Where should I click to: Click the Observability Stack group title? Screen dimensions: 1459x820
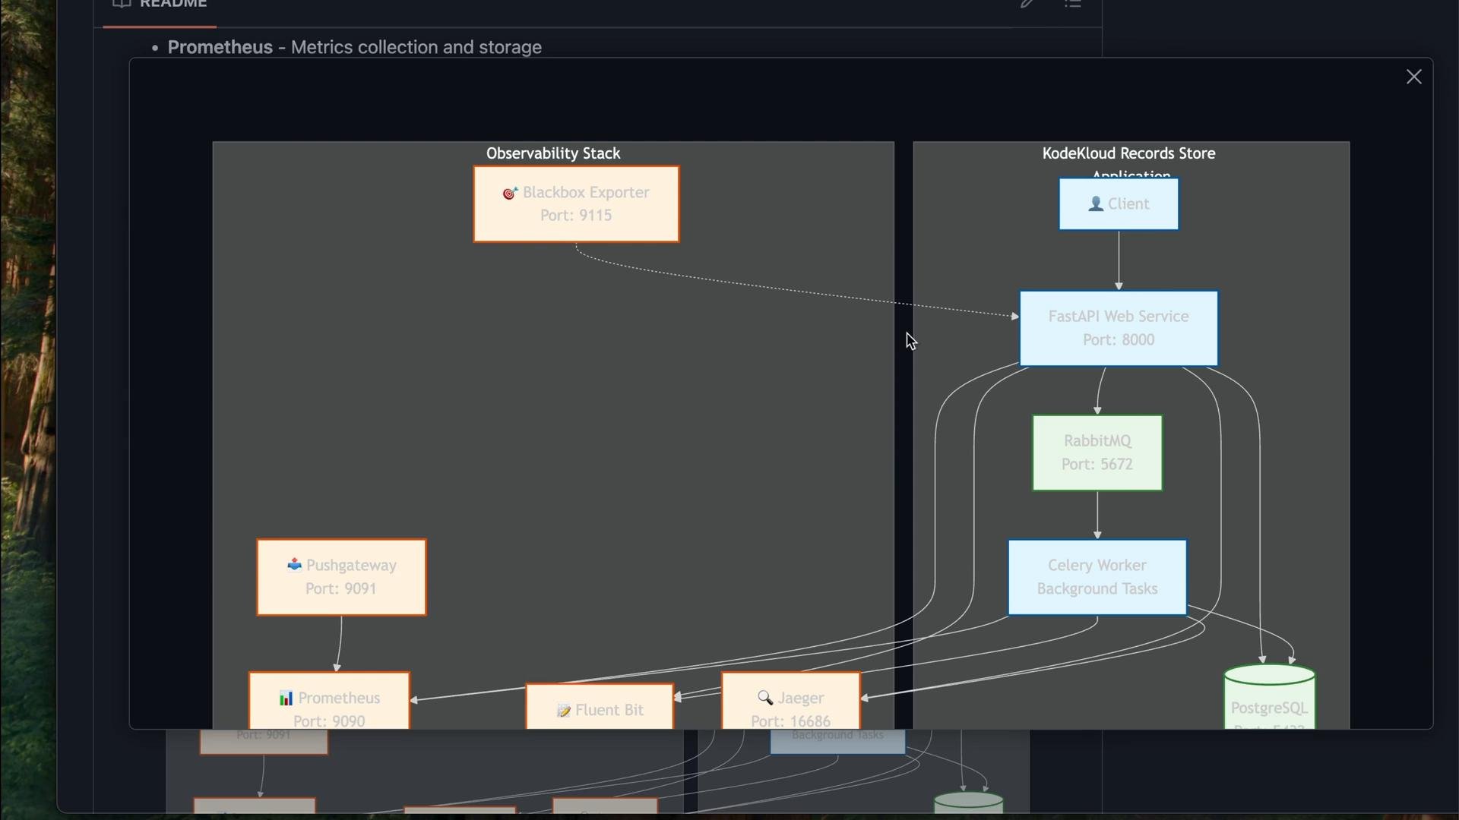pos(553,153)
